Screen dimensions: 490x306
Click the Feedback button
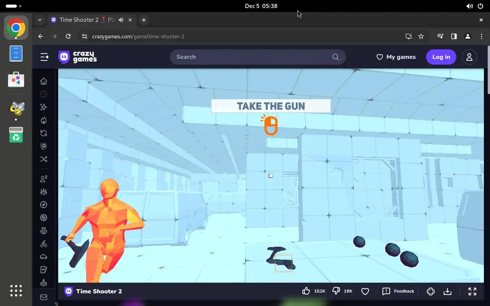[399, 291]
